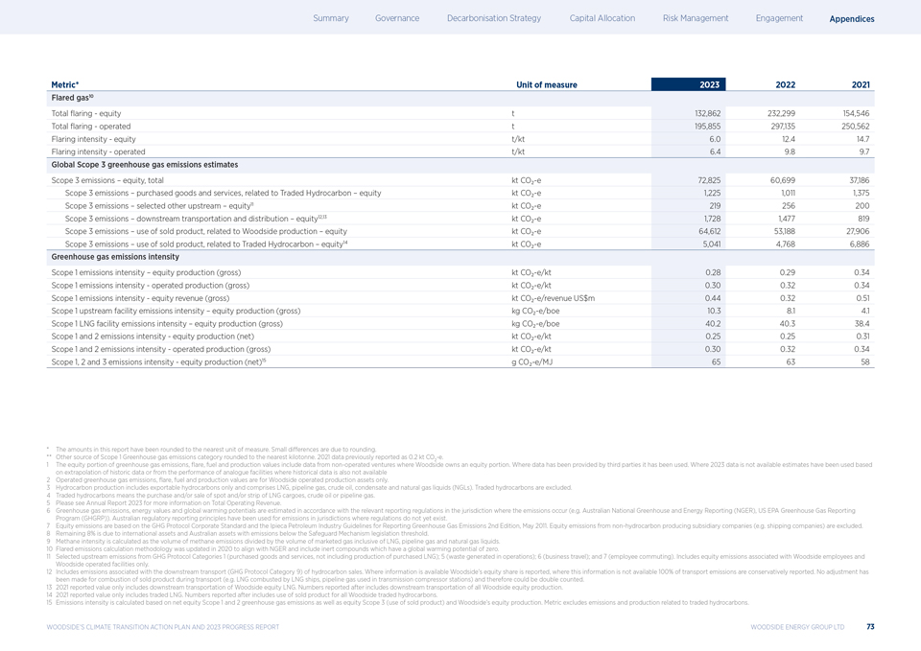This screenshot has height=651, width=921.
Task: Click the page number 73 in footer
Action: (x=869, y=627)
